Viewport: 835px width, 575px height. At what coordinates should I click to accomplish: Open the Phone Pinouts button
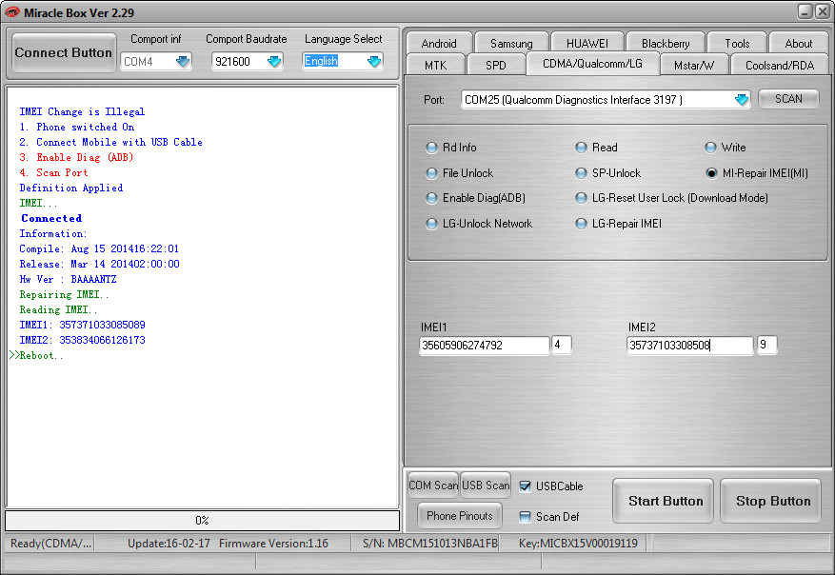click(x=460, y=515)
